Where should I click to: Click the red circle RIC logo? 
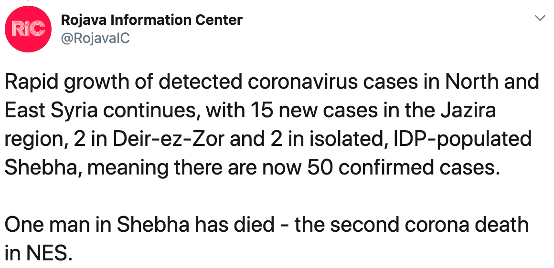(x=28, y=29)
